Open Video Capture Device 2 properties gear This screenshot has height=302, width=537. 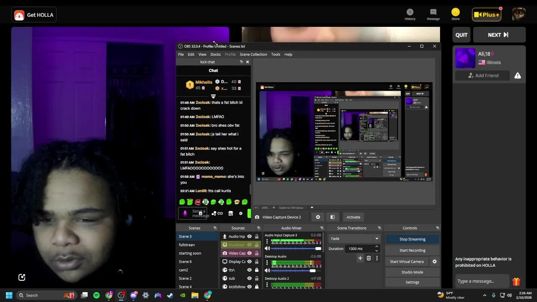(318, 217)
